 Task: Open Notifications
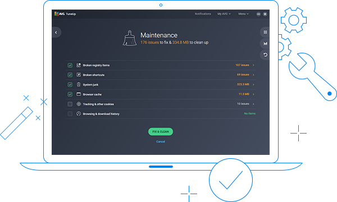203,13
